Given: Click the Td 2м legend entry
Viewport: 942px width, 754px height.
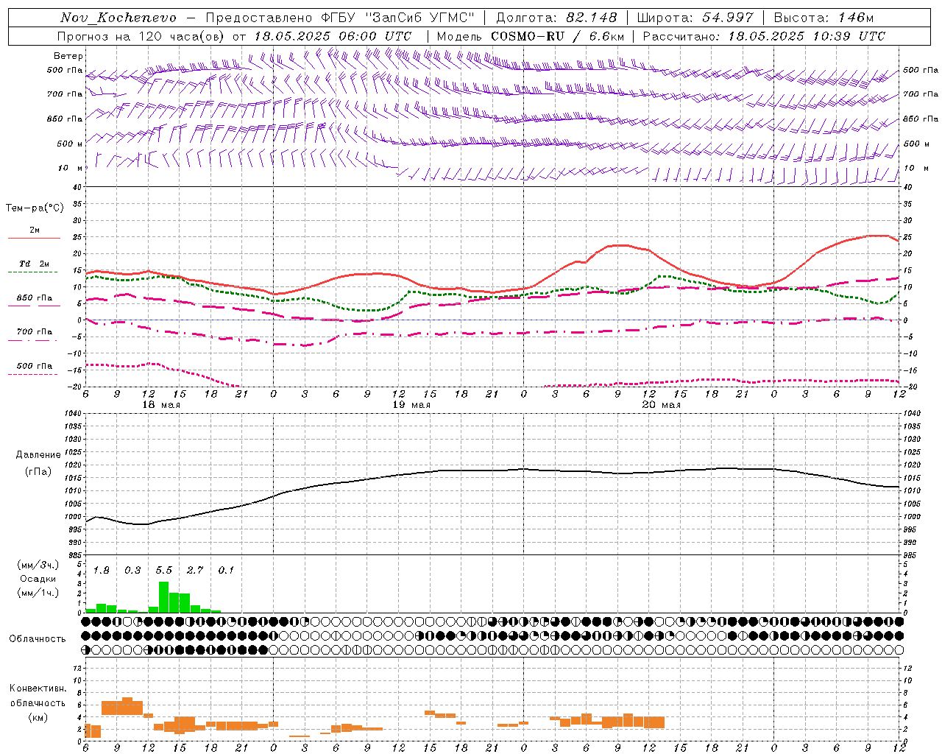Looking at the screenshot, I should (35, 264).
